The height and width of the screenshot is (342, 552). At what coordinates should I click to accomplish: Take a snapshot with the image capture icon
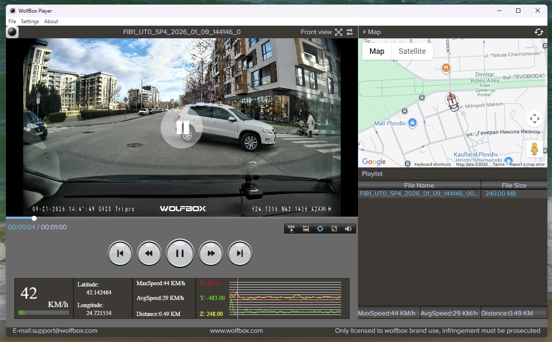(306, 228)
